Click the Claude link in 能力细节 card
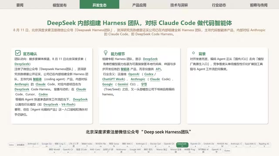This screenshot has height=156, width=279. click(x=155, y=79)
